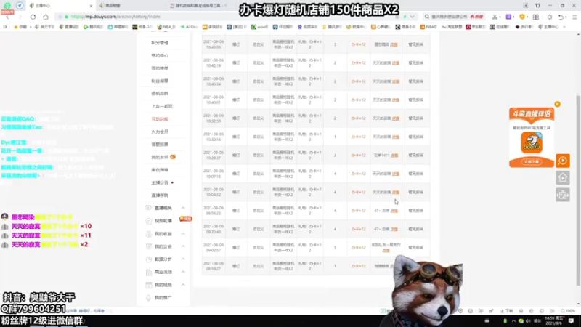The width and height of the screenshot is (581, 327).
Task: Open 我的友邻 sidebar item
Action: tap(160, 157)
